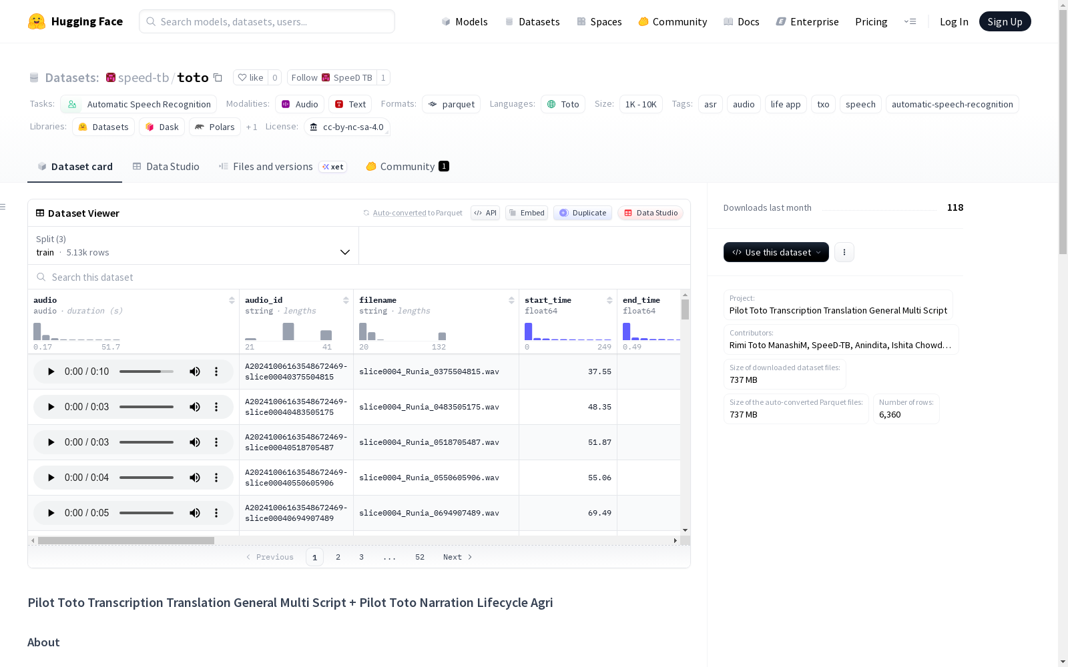The width and height of the screenshot is (1068, 667).
Task: Sort by the audio column
Action: pyautogui.click(x=232, y=300)
